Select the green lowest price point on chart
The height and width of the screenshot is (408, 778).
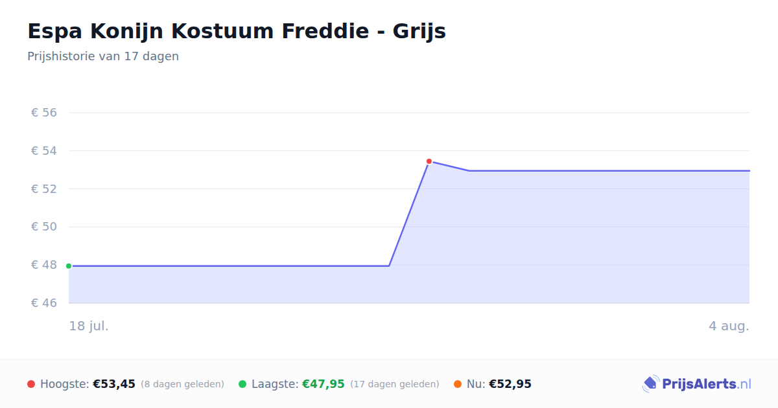click(x=69, y=266)
